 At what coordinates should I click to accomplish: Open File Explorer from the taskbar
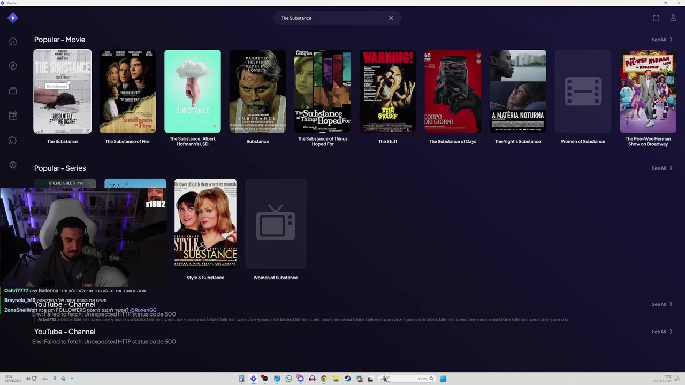click(336, 379)
